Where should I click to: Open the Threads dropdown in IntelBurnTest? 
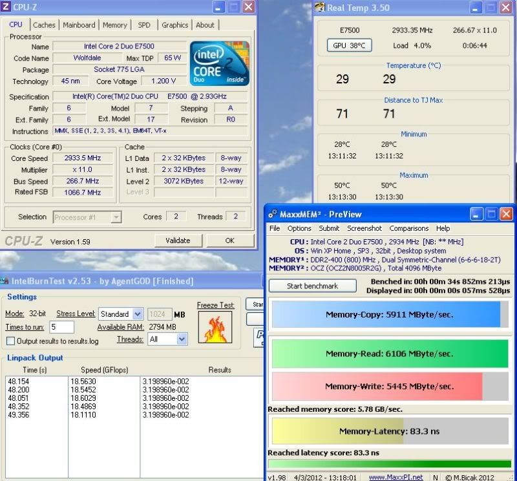[182, 339]
